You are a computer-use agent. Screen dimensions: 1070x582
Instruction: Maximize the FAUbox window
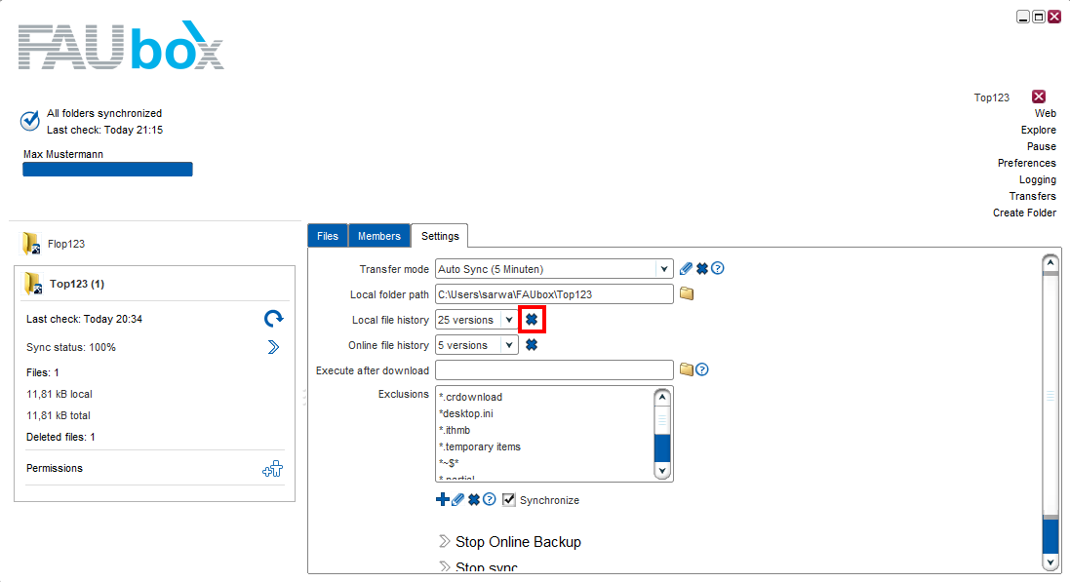(x=1038, y=17)
